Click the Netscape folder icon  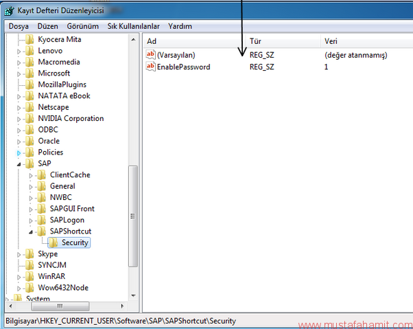[x=29, y=107]
